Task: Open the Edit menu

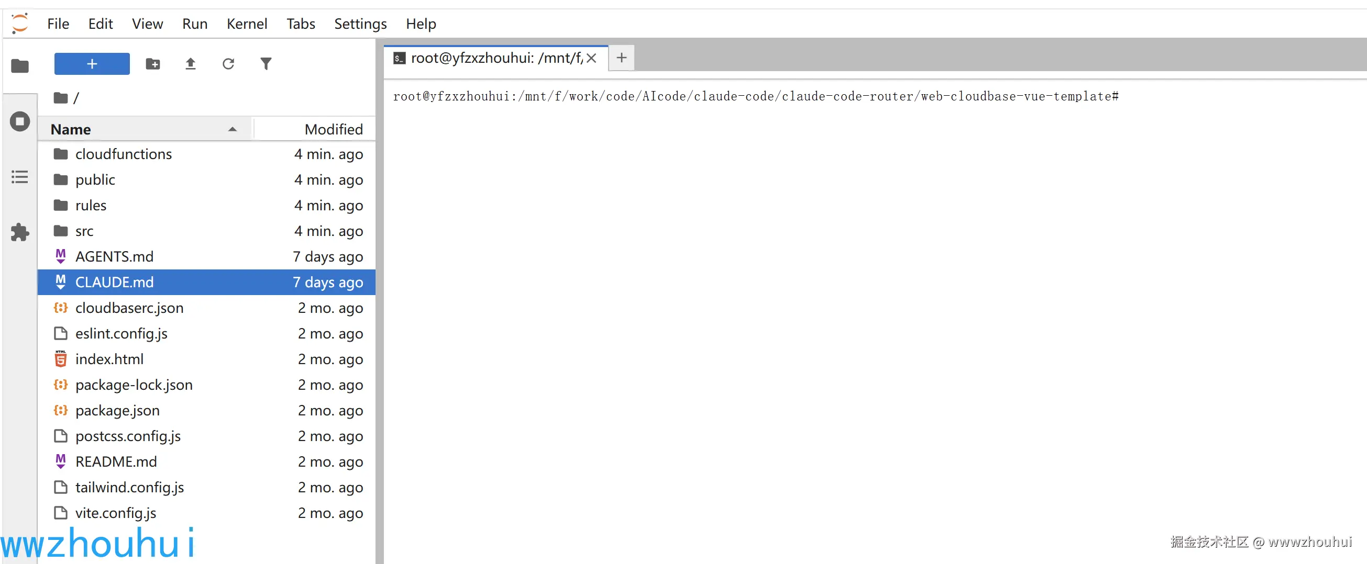Action: point(100,24)
